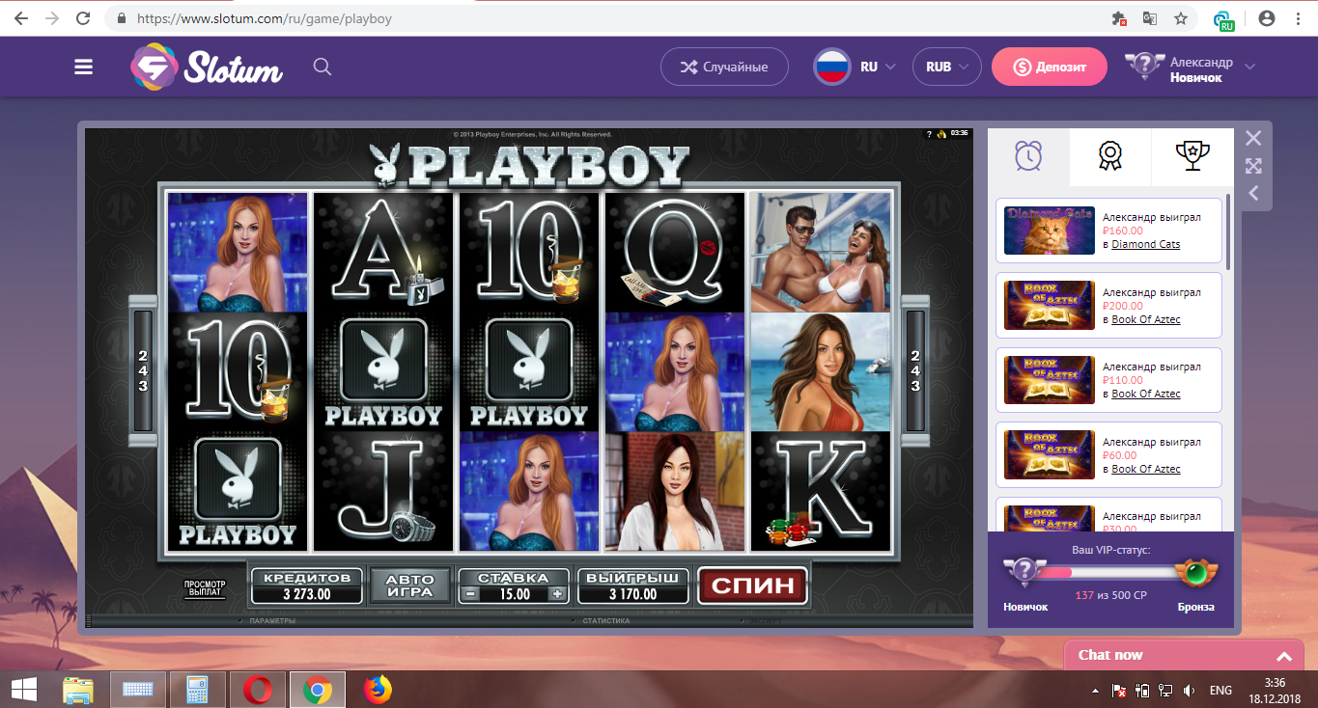Increase the bet with plus button
This screenshot has height=708, width=1318.
click(557, 594)
